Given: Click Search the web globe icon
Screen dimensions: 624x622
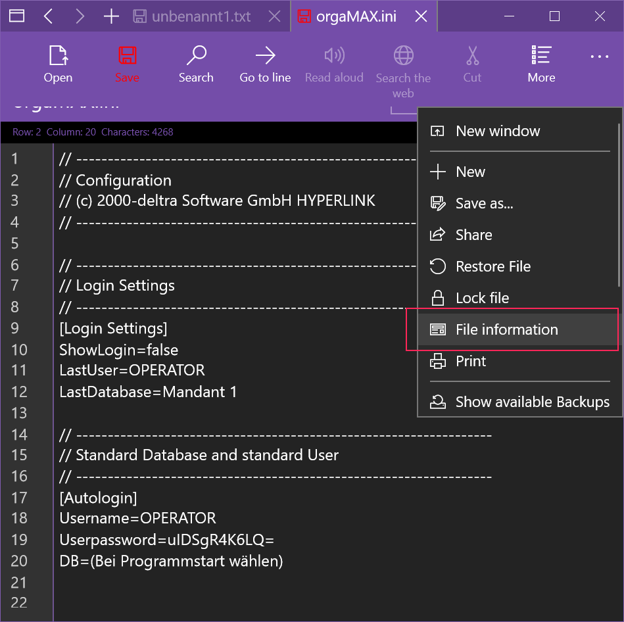Looking at the screenshot, I should pyautogui.click(x=403, y=56).
